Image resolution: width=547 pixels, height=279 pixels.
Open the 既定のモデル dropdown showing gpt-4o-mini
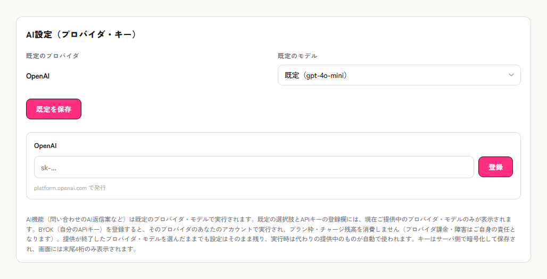399,75
